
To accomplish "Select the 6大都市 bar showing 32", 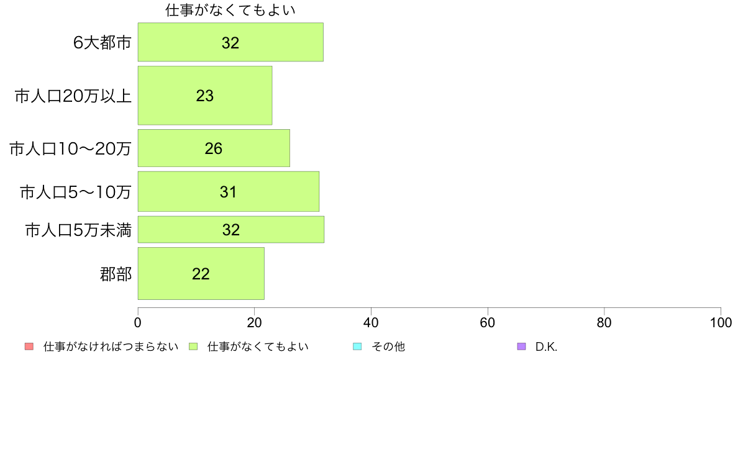I will (x=230, y=42).
